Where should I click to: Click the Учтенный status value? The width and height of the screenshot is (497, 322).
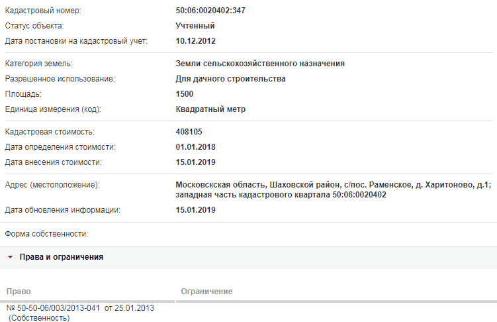(195, 26)
